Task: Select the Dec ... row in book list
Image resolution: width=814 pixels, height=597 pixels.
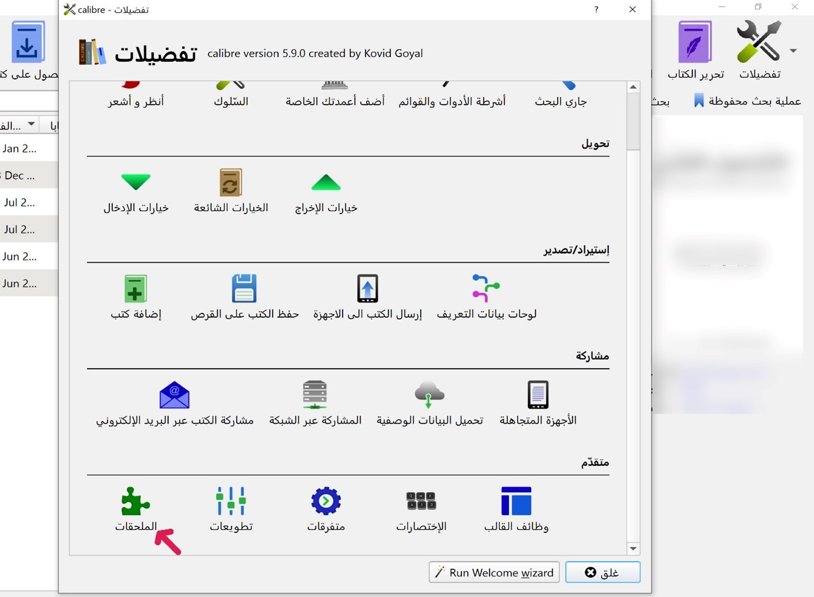Action: [29, 175]
